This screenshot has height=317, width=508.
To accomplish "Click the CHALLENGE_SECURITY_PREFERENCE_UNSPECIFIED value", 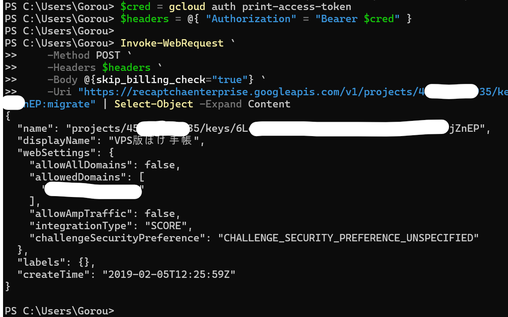I will pyautogui.click(x=348, y=238).
